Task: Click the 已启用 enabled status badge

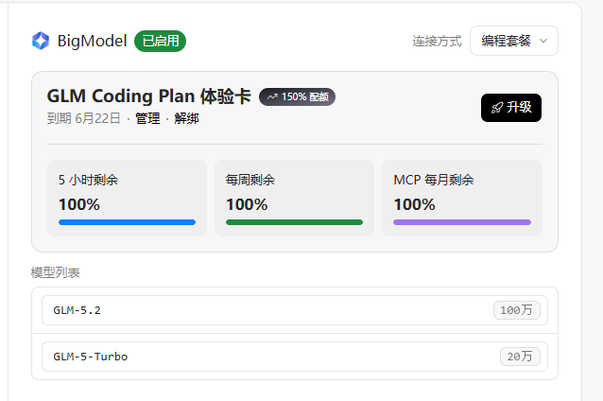Action: 160,41
